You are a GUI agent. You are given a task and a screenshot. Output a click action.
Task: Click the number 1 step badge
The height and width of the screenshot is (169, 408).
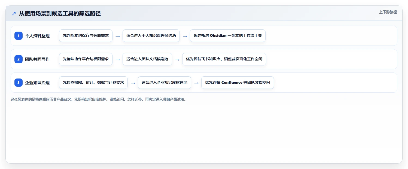coord(19,36)
